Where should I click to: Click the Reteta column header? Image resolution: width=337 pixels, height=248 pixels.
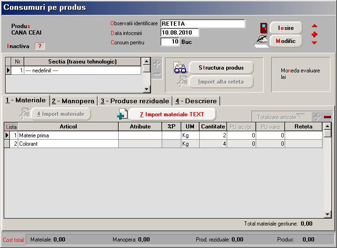[x=303, y=127]
